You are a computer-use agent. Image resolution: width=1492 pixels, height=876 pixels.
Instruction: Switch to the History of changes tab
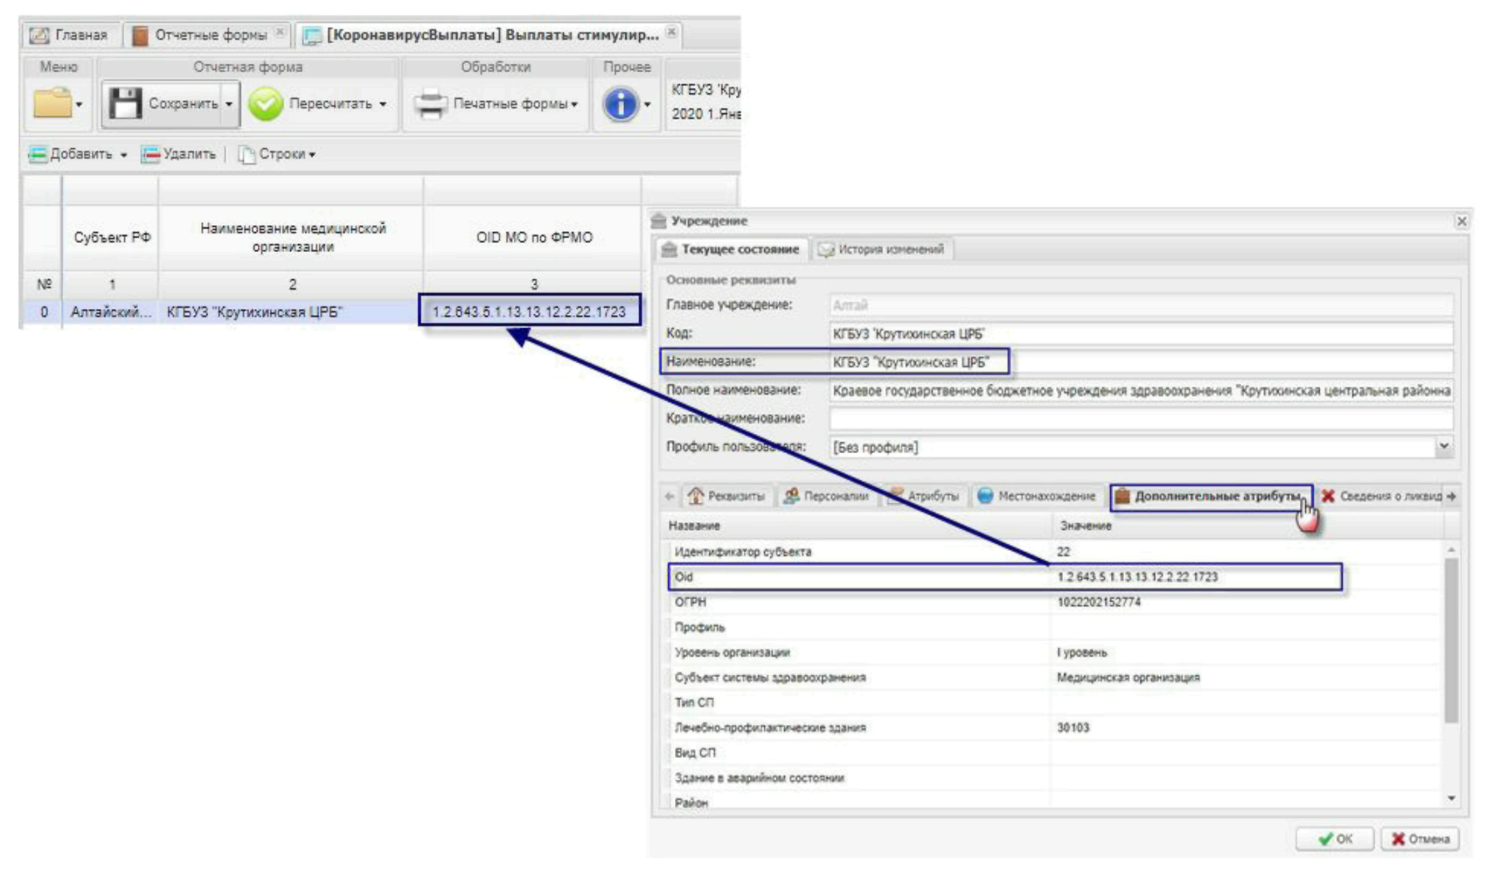click(x=882, y=249)
